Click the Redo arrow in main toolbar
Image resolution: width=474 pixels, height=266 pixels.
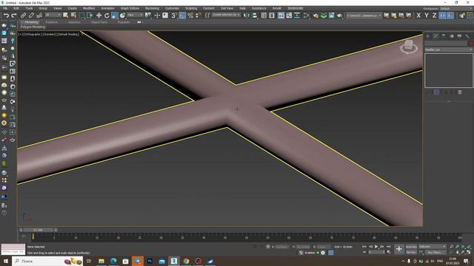[14, 16]
